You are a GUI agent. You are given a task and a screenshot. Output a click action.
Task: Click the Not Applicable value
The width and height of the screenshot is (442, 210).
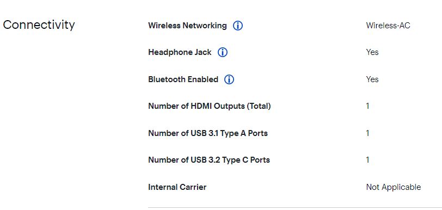click(x=394, y=187)
